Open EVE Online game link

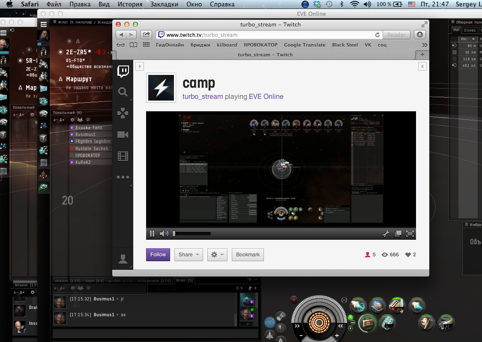pos(266,96)
